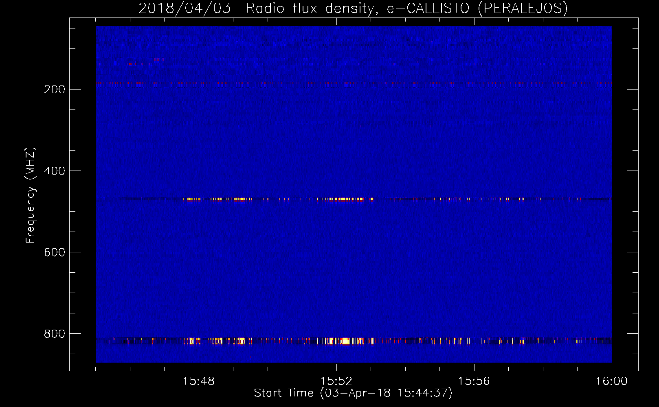Click the 16:00 time tick label

pyautogui.click(x=612, y=381)
